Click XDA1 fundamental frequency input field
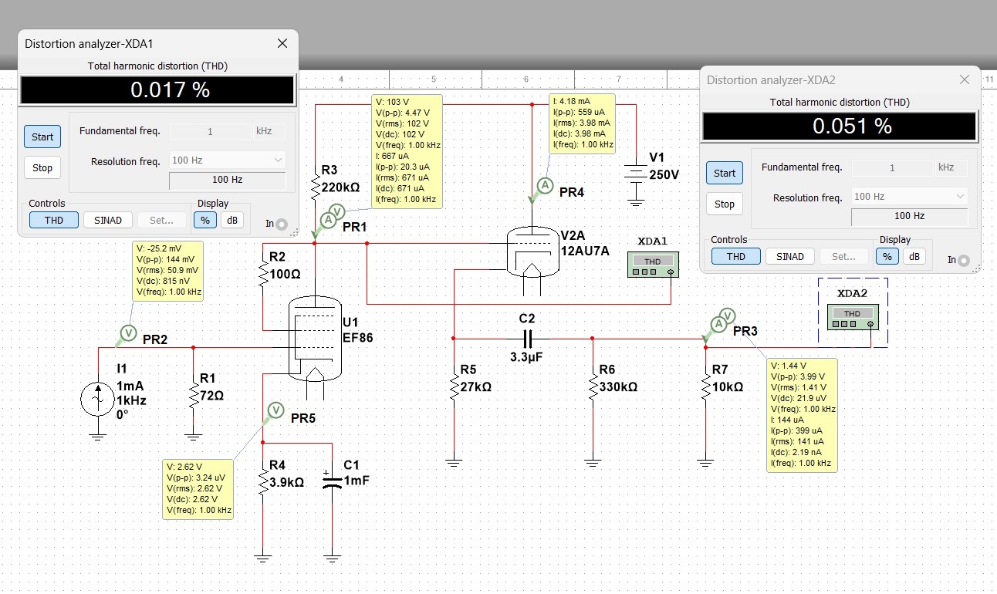Image resolution: width=997 pixels, height=594 pixels. (x=209, y=131)
